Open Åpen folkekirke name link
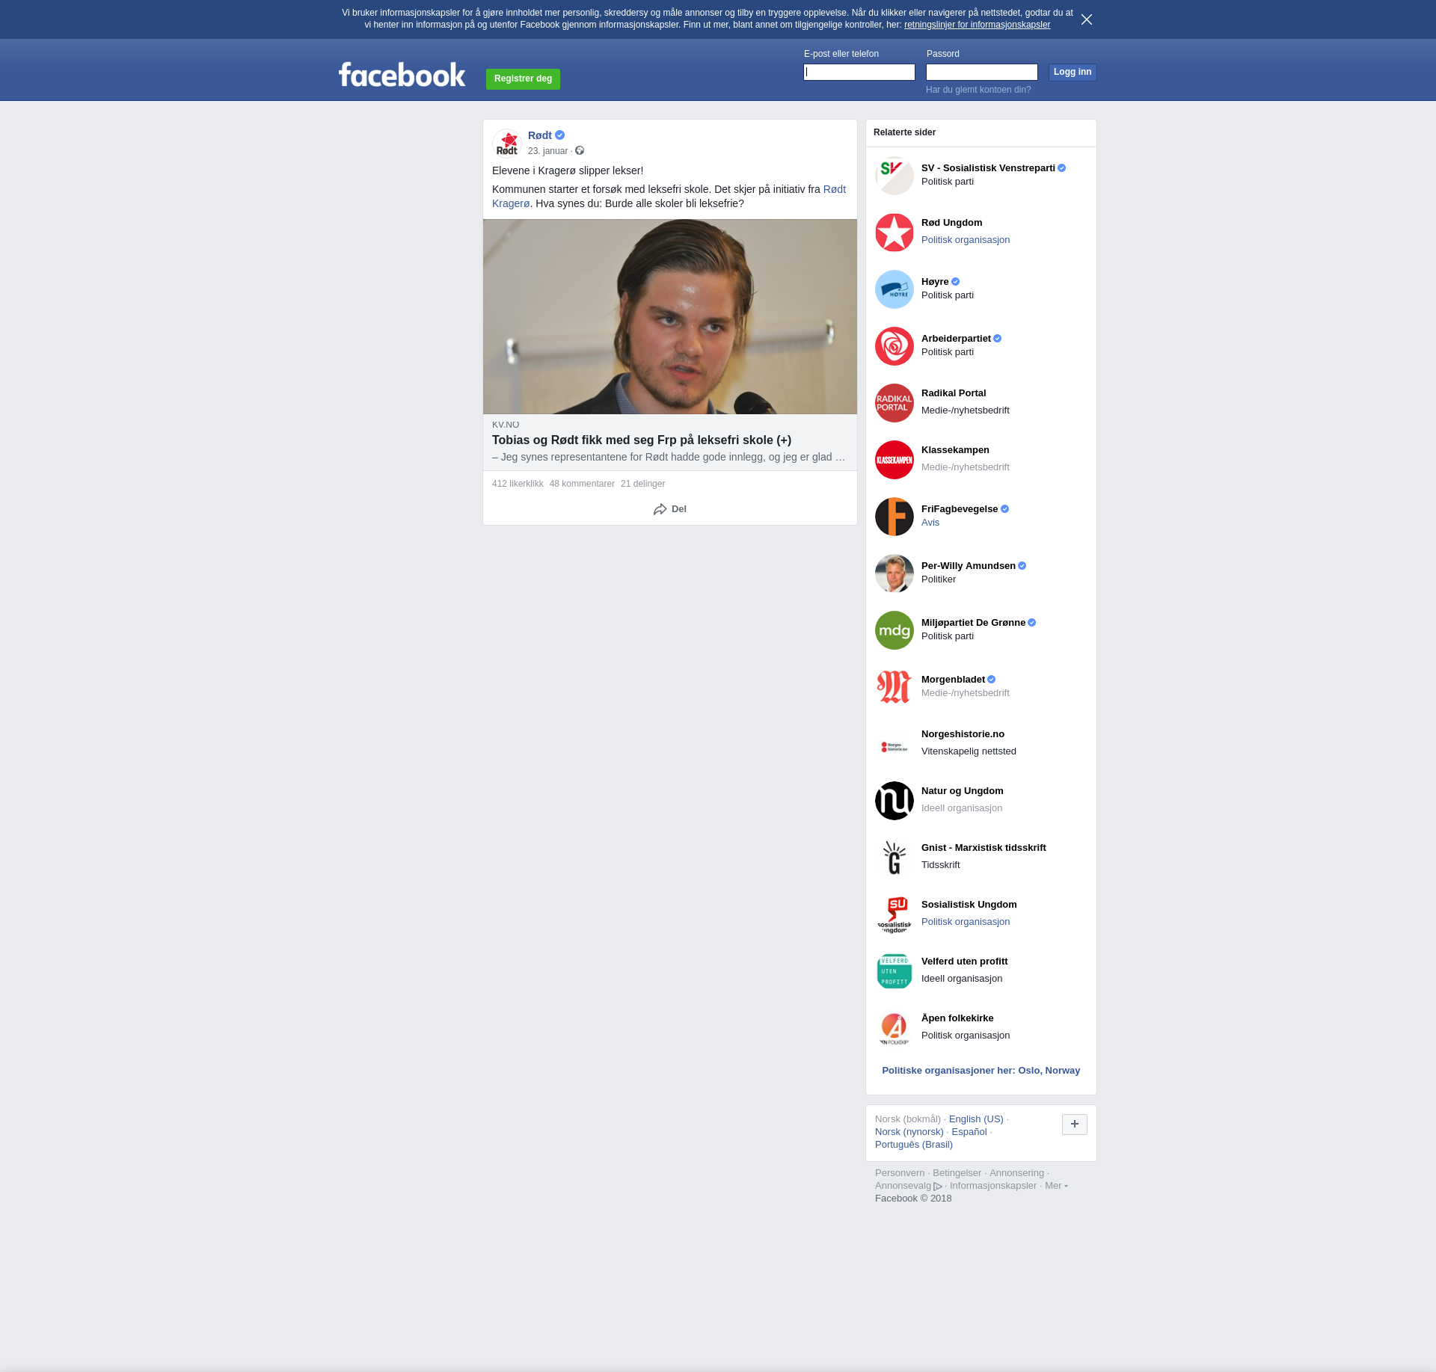This screenshot has width=1436, height=1372. (957, 1018)
